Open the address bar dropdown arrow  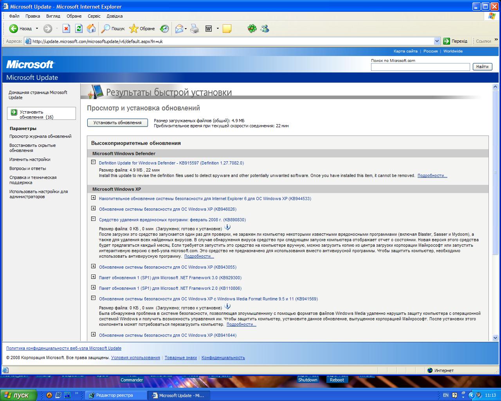point(437,41)
